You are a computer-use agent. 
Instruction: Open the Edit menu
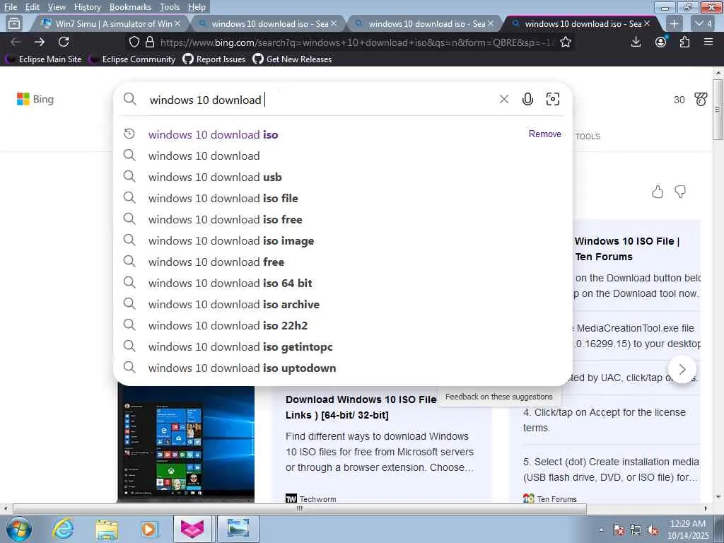33,7
